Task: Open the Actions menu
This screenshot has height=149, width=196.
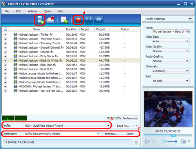Action: pyautogui.click(x=33, y=11)
